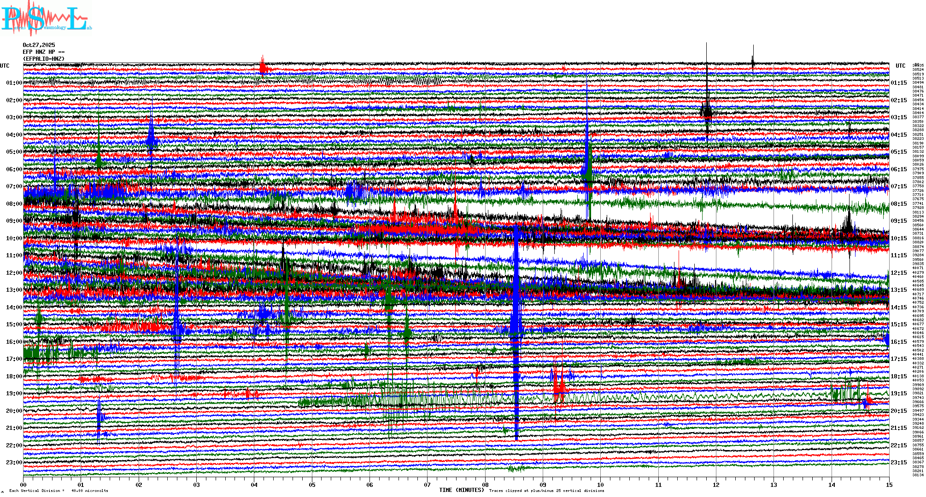Click the TIME (MINUTES) axis title
This screenshot has height=497, width=926.
pyautogui.click(x=462, y=490)
